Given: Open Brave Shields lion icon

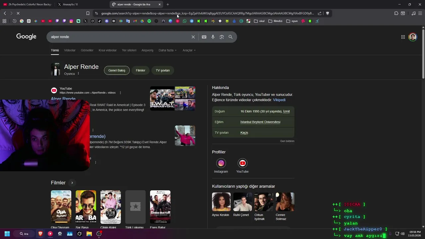Looking at the screenshot, I should [x=327, y=13].
